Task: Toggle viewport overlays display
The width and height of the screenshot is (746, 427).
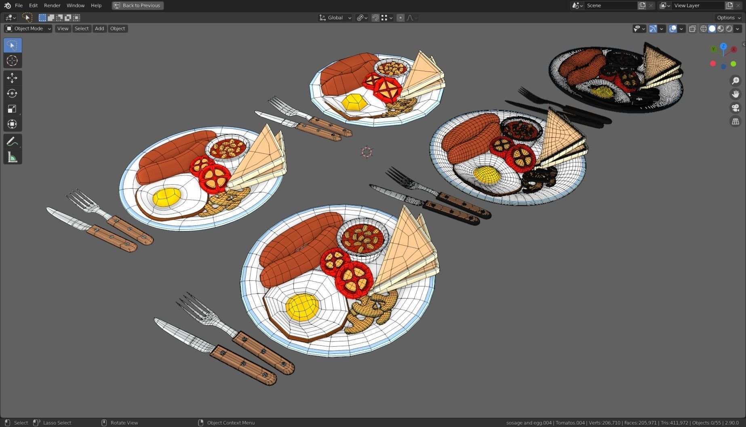Action: pyautogui.click(x=673, y=29)
